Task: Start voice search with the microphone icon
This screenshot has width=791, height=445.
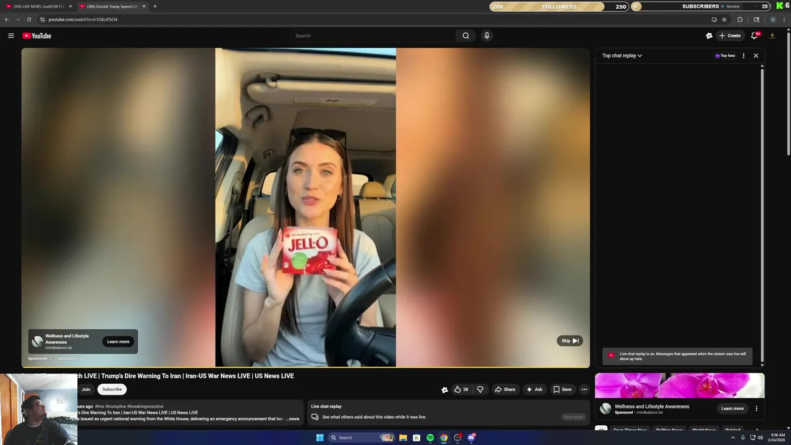Action: coord(487,36)
